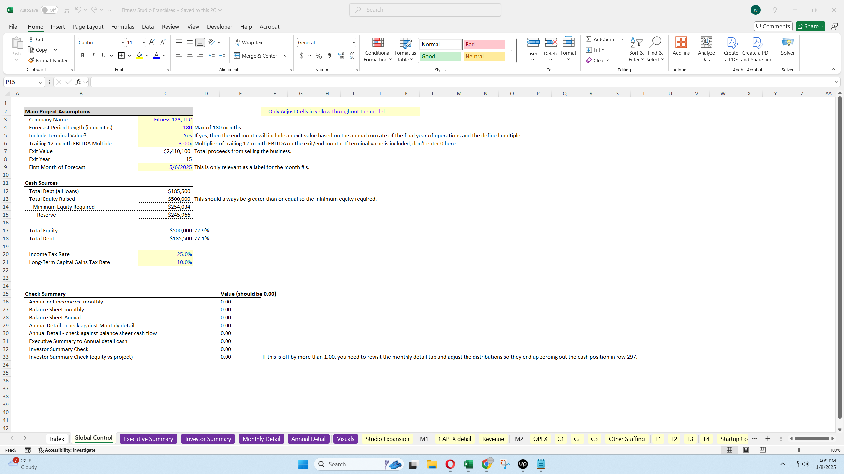
Task: Increase font size with the larger A icon
Action: point(152,42)
